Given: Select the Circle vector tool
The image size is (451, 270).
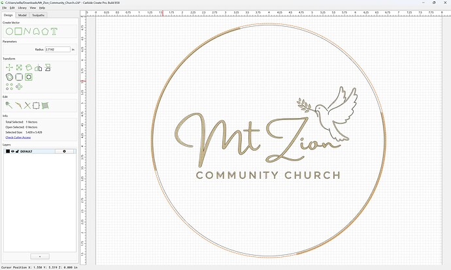Looking at the screenshot, I should click(x=9, y=31).
